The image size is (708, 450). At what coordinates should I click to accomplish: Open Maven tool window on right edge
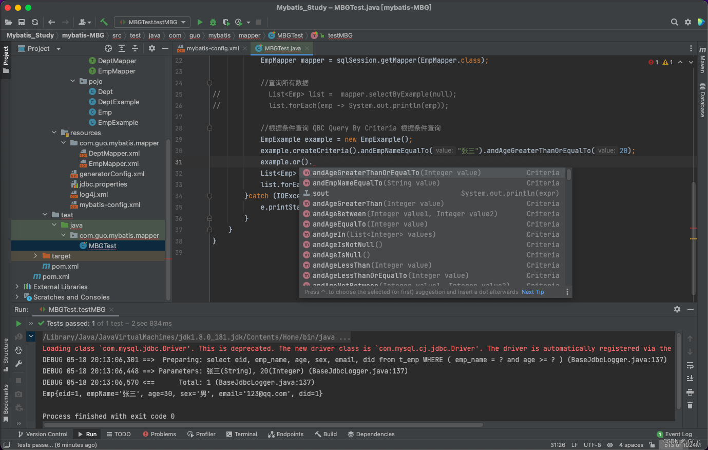[x=702, y=60]
